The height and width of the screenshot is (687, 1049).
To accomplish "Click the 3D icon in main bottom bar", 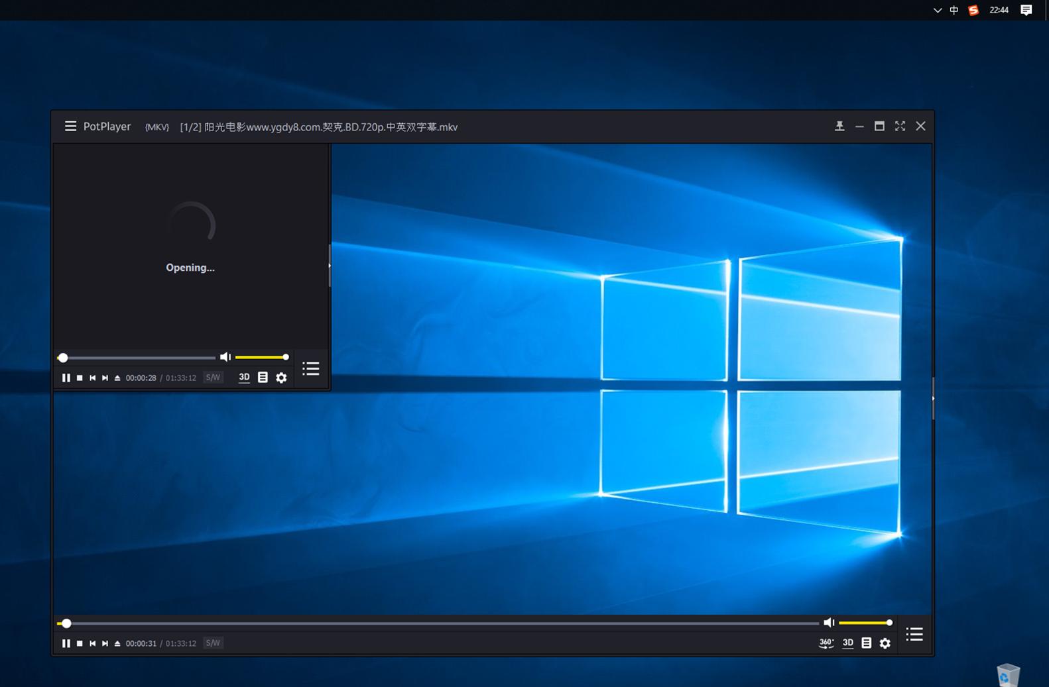I will click(847, 643).
